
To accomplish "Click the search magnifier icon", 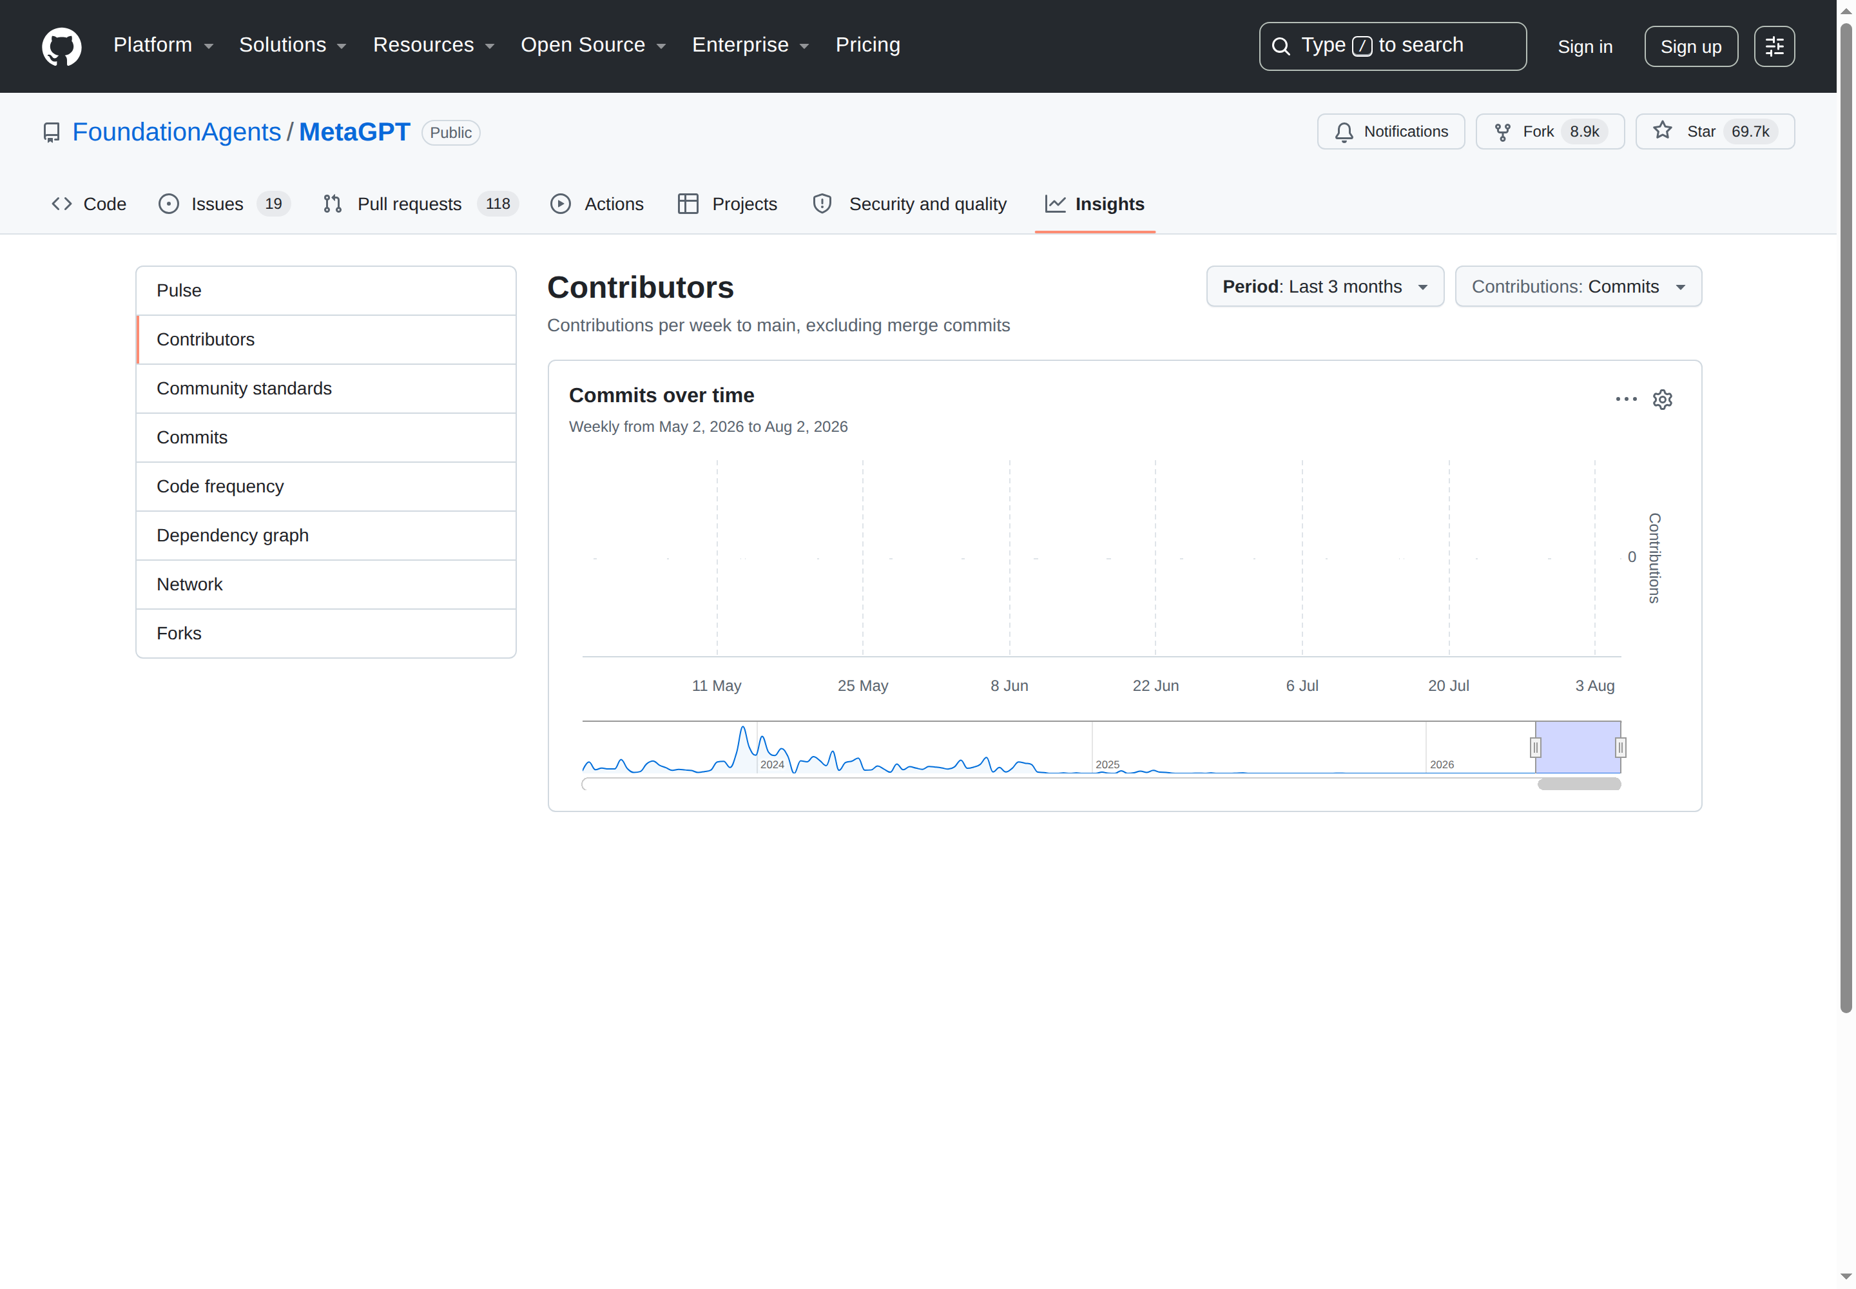I will click(1280, 46).
